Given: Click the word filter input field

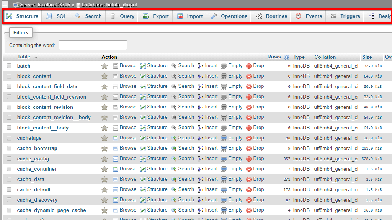Looking at the screenshot, I should (x=93, y=45).
